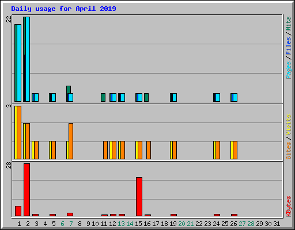Click the green Hits bar for day 16

pos(146,97)
